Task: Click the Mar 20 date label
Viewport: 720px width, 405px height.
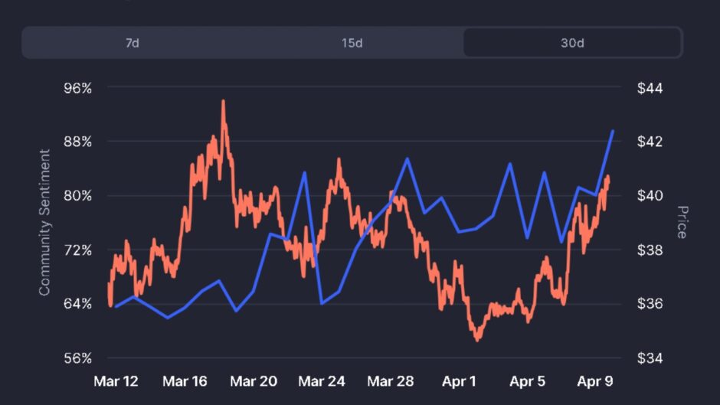Action: tap(254, 381)
